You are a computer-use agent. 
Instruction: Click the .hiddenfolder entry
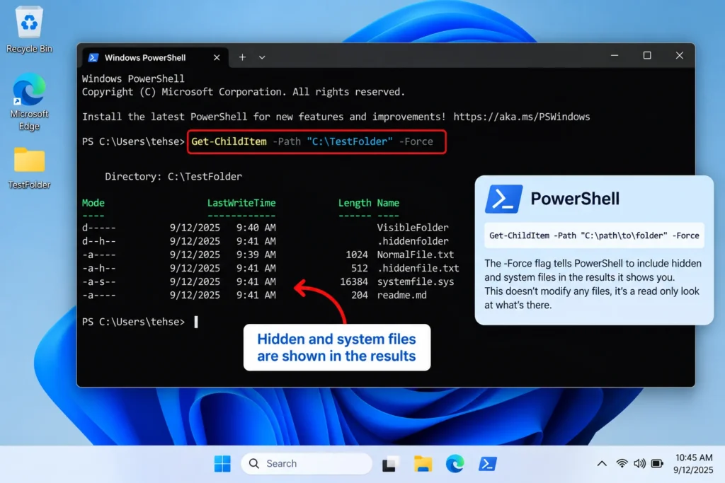coord(413,241)
